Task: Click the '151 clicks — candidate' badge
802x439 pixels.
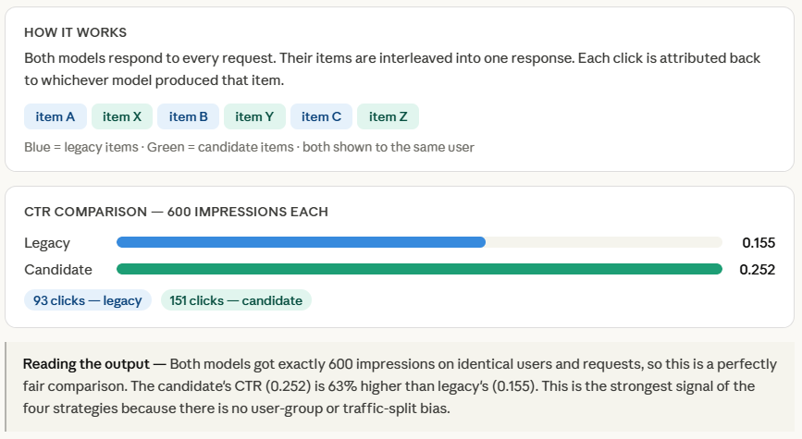Action: point(237,300)
